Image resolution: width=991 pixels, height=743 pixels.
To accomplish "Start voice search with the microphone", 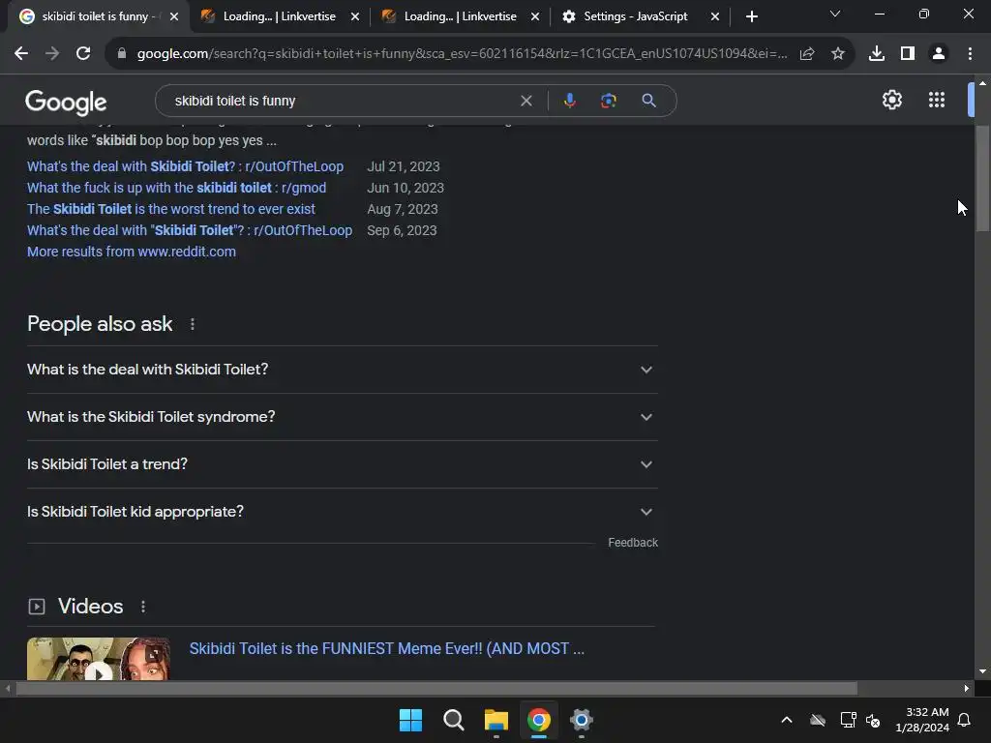I will coord(569,101).
